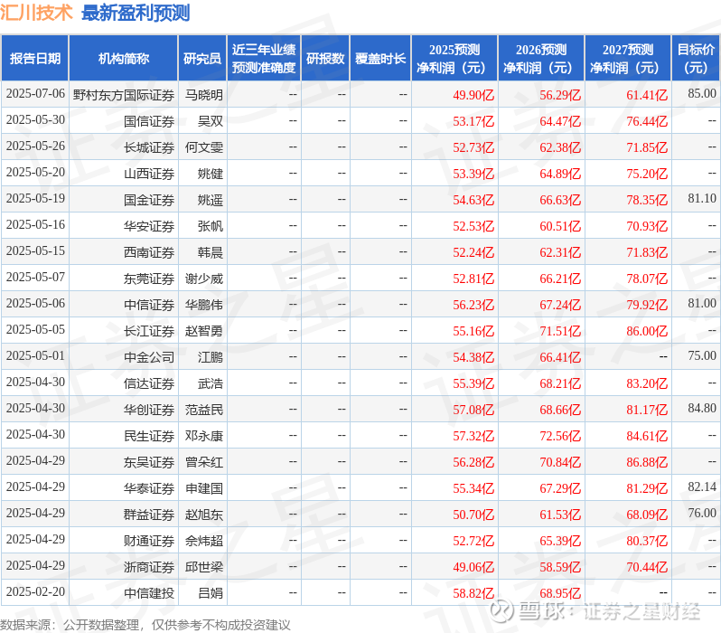The width and height of the screenshot is (721, 633).
Task: Select the date 2025-07-06 cell
Action: coord(35,94)
